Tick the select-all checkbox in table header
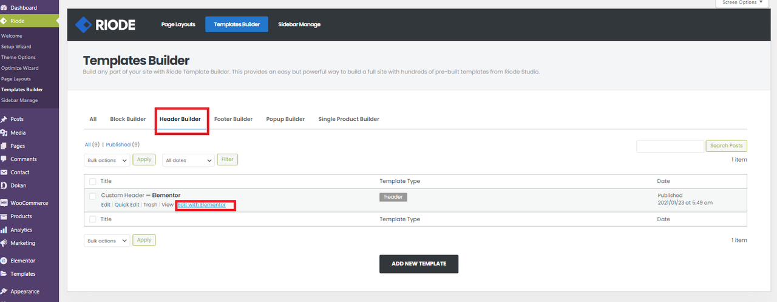Viewport: 777px width, 302px height. (x=92, y=181)
